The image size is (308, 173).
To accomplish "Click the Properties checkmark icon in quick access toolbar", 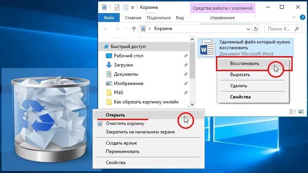I will (117, 7).
